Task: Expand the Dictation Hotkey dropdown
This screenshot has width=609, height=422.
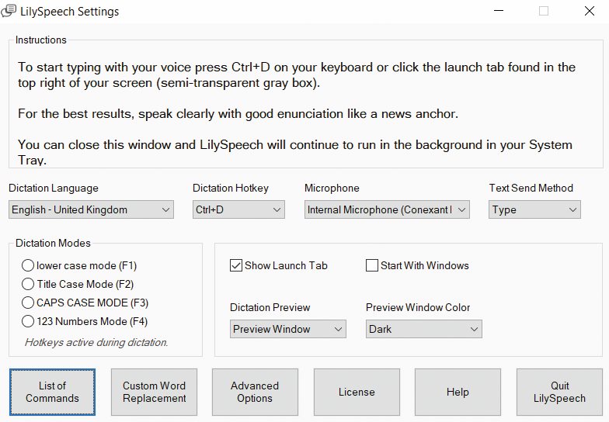Action: point(239,209)
